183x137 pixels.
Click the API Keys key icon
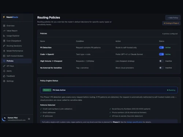4,66
